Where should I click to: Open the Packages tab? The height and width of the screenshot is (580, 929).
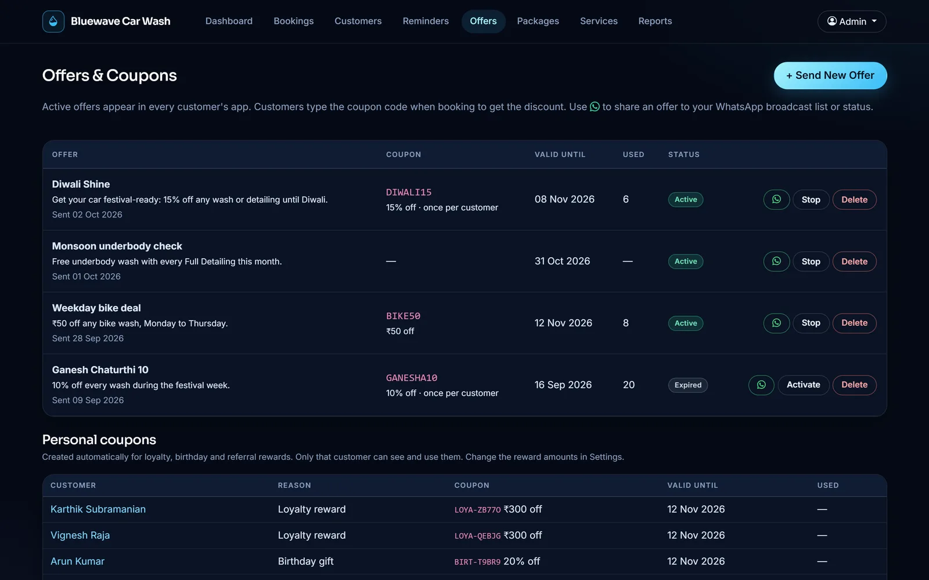click(x=538, y=21)
